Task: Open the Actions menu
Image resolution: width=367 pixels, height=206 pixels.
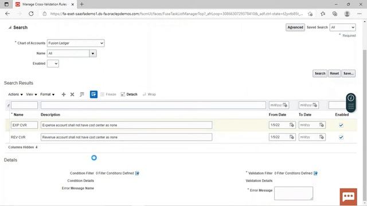Action: coord(15,94)
